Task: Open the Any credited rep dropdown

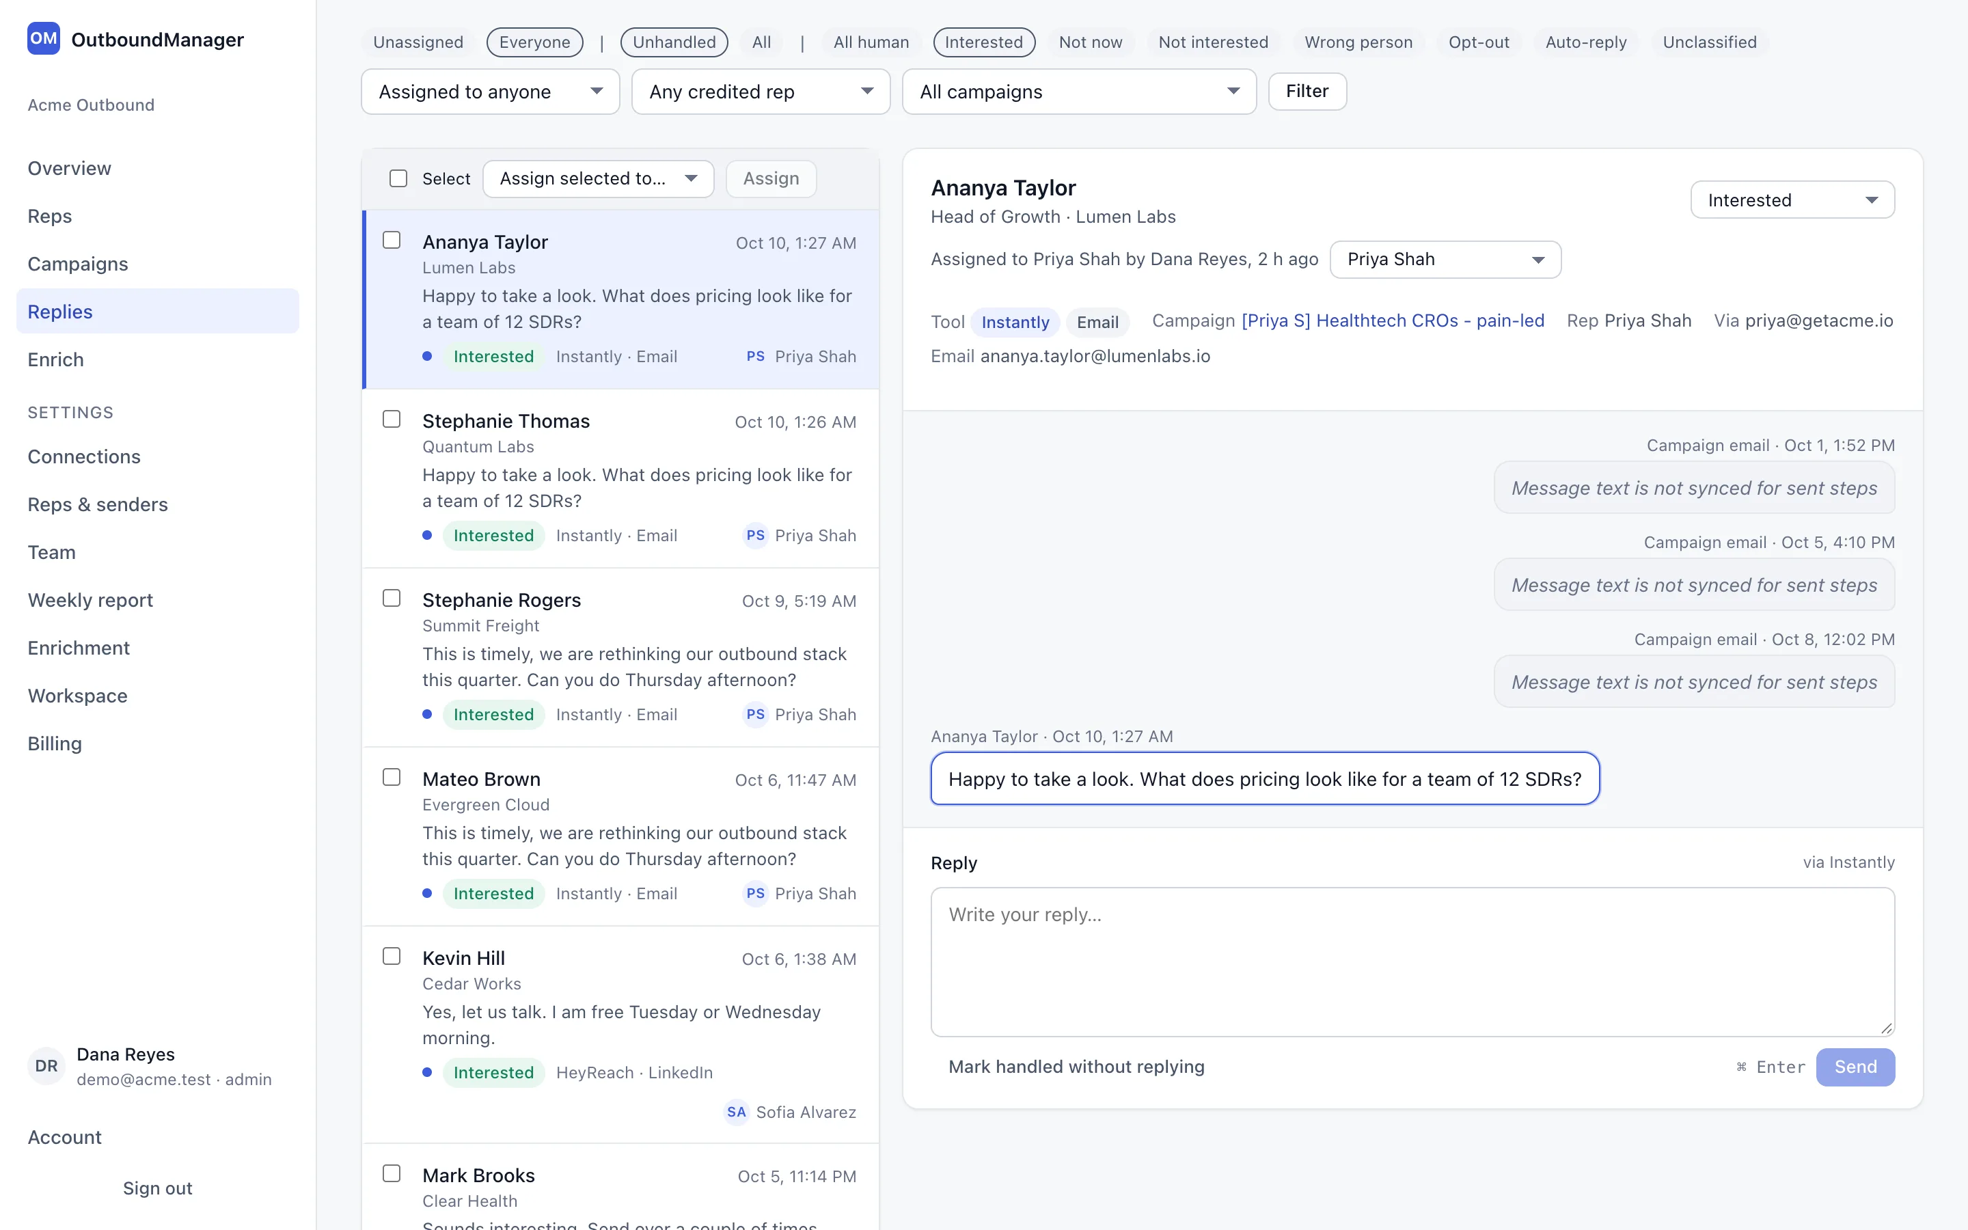Action: pos(761,91)
